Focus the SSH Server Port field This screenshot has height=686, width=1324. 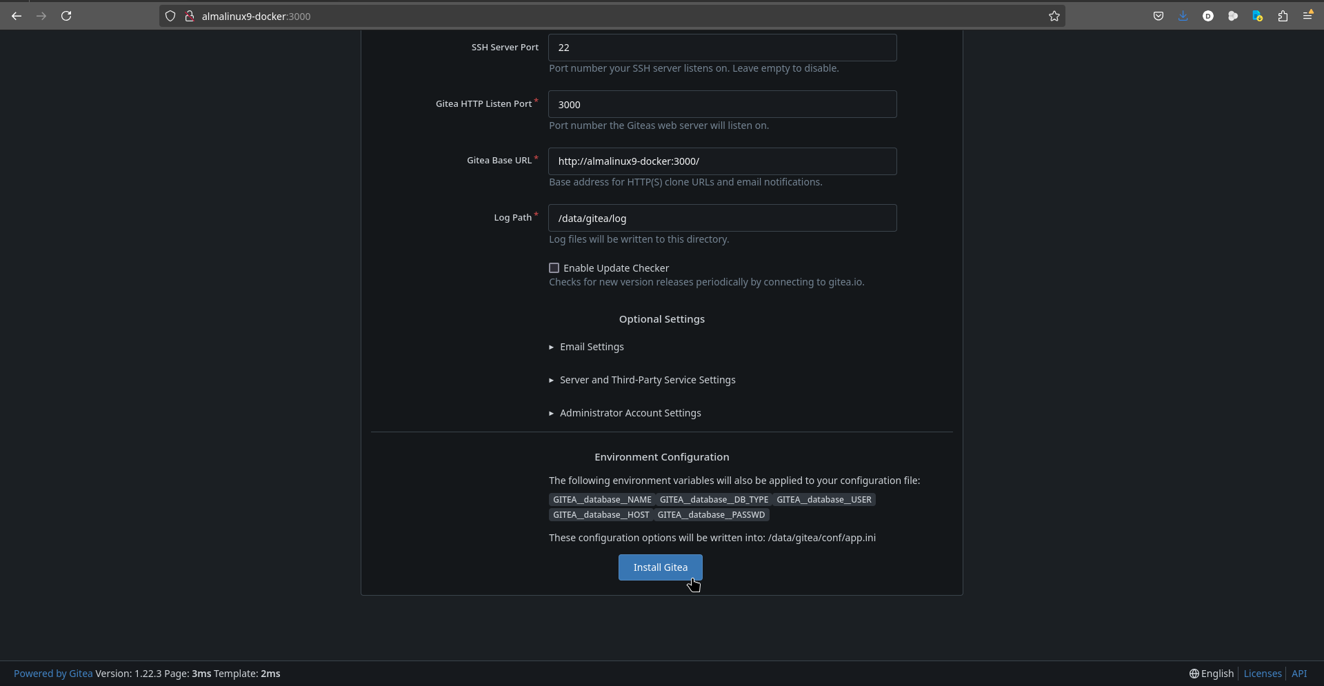[722, 48]
